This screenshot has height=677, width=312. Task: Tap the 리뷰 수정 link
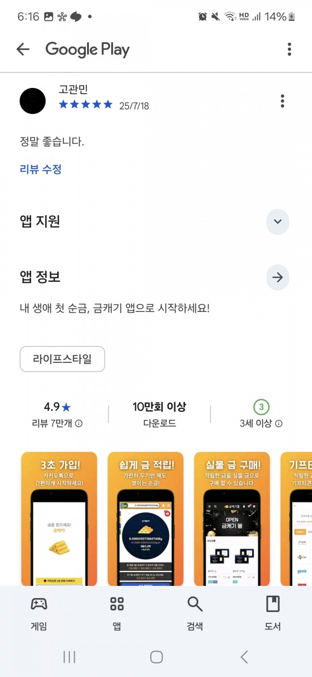point(41,169)
